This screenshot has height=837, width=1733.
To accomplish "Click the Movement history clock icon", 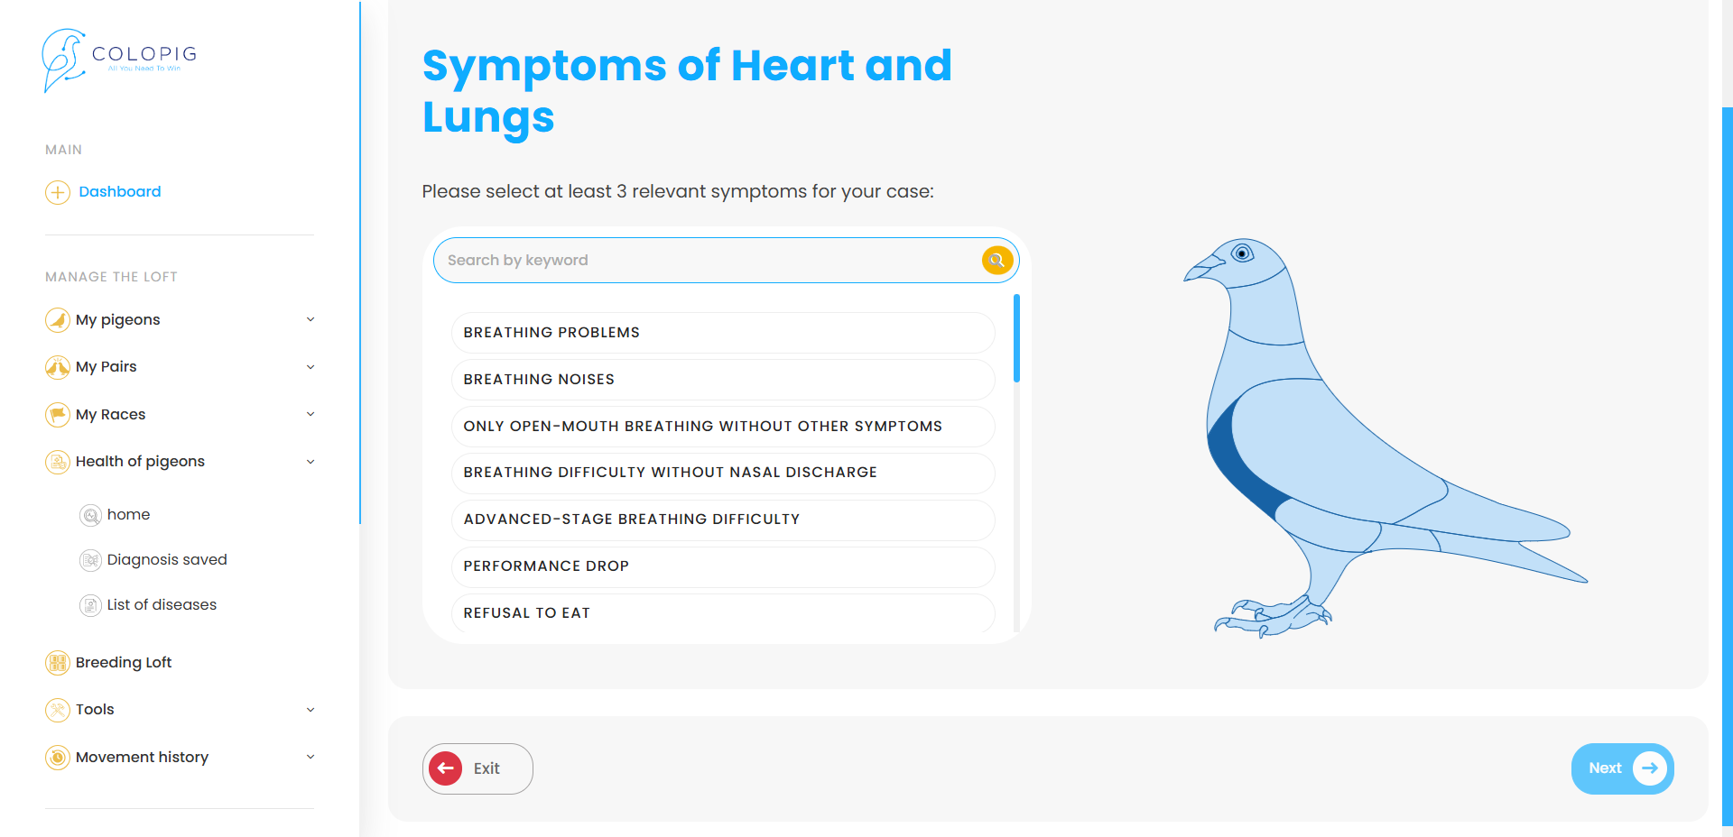I will [x=58, y=758].
